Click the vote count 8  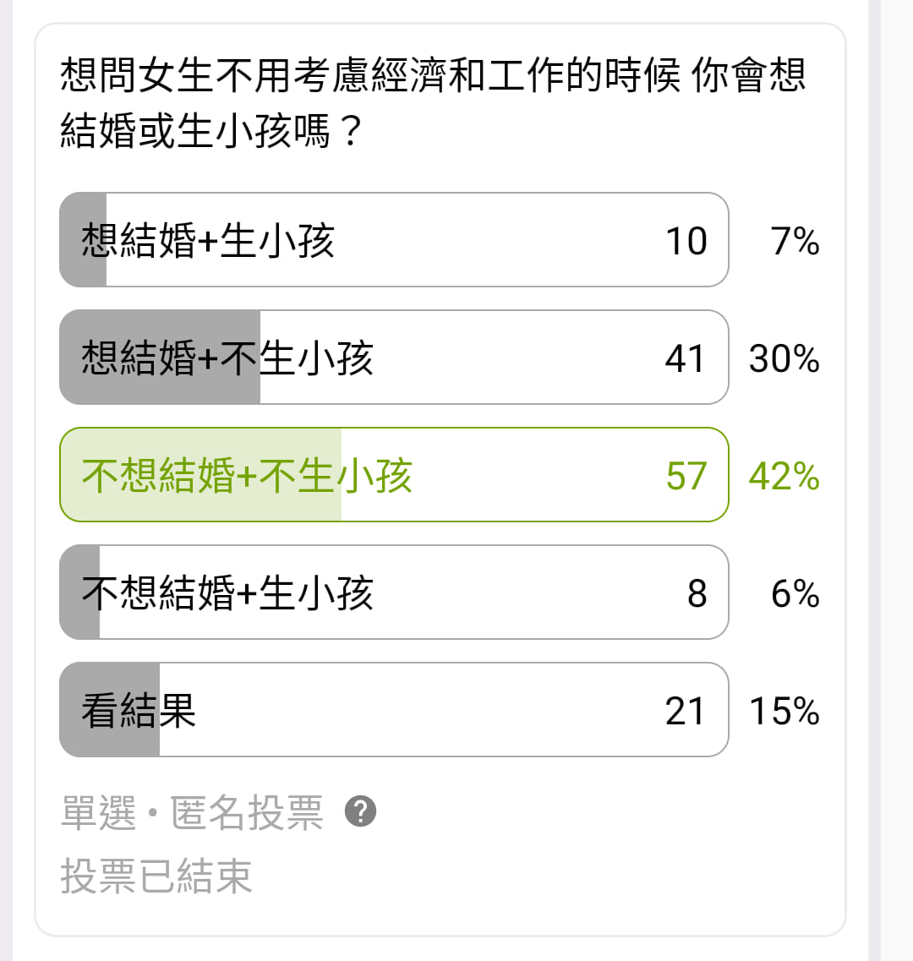pos(697,594)
